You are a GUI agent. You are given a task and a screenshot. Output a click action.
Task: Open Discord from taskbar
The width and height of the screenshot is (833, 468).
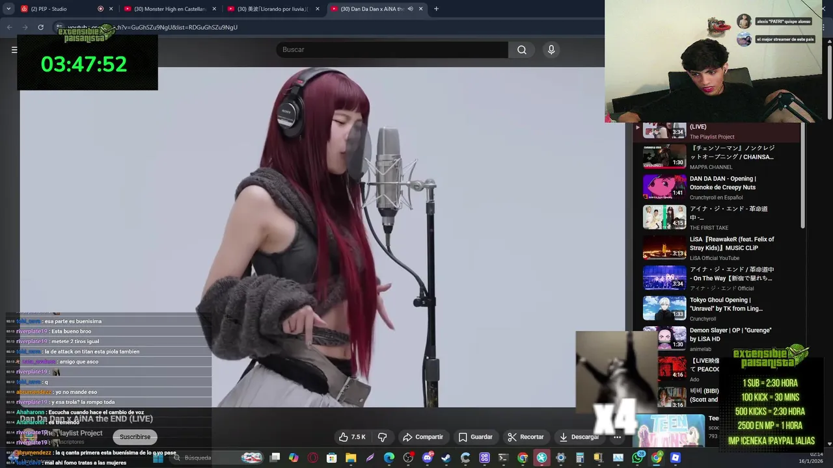click(427, 458)
